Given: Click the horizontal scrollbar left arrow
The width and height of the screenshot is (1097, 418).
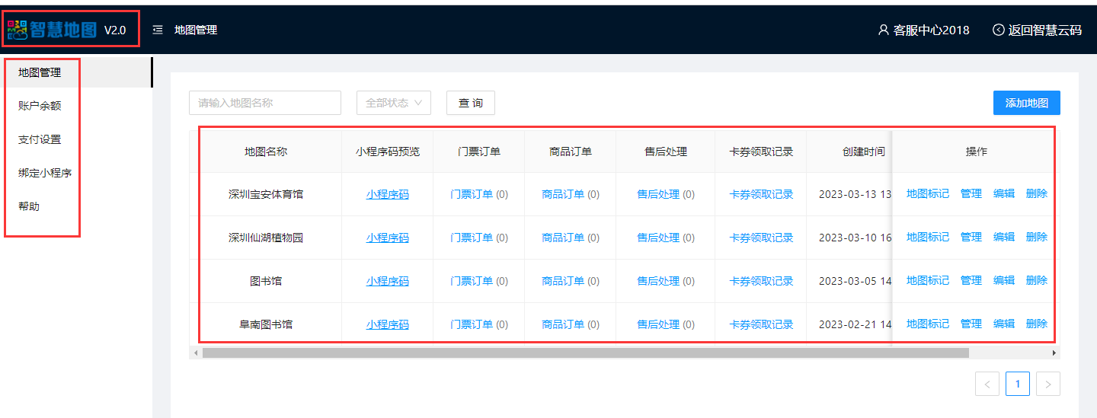Looking at the screenshot, I should [196, 353].
